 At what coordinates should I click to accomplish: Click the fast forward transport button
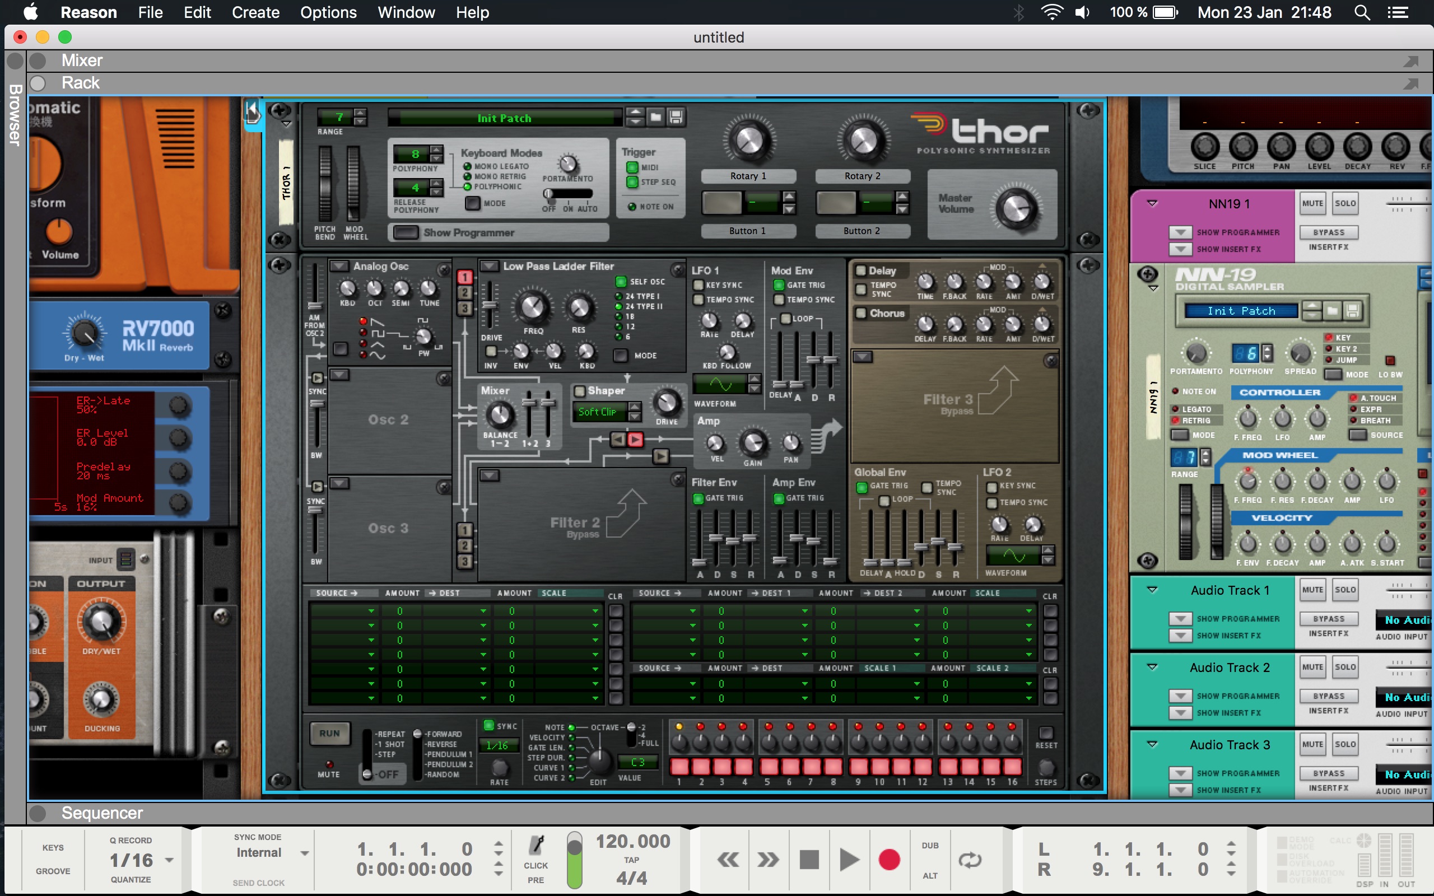tap(768, 859)
